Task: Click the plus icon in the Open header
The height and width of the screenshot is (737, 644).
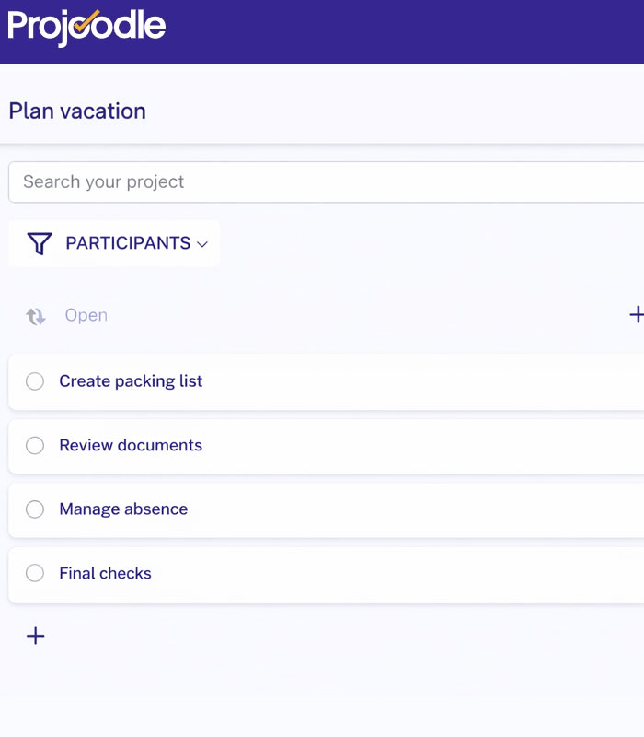Action: pos(637,314)
